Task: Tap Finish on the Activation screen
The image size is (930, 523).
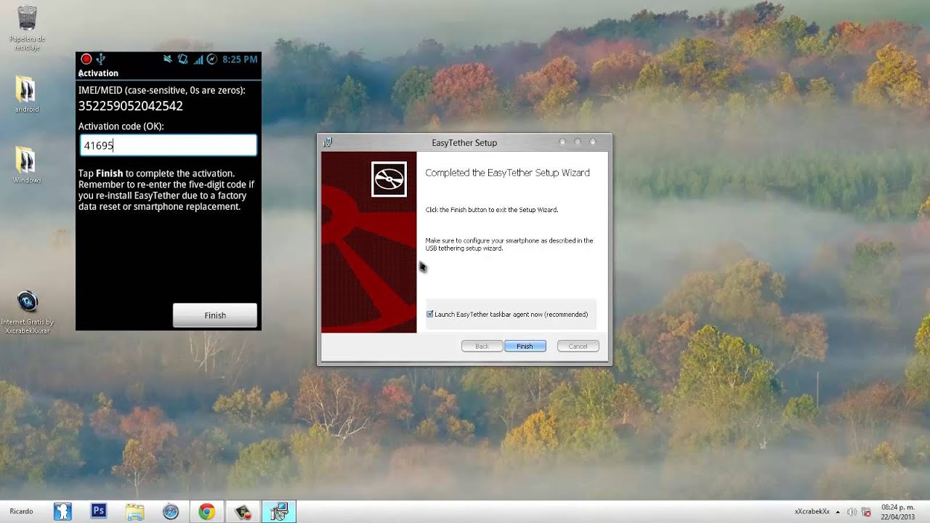Action: [215, 315]
